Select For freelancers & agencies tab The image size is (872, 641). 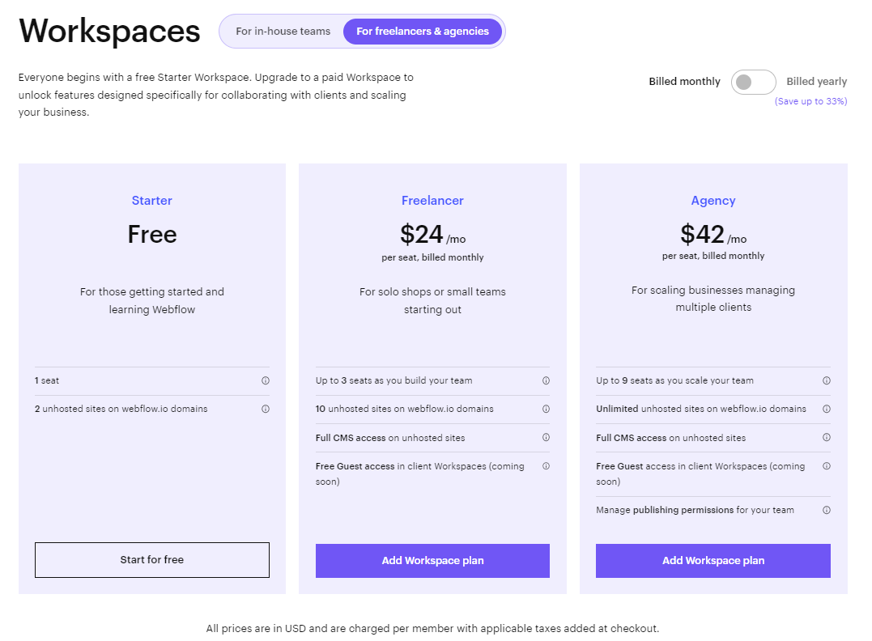click(423, 32)
